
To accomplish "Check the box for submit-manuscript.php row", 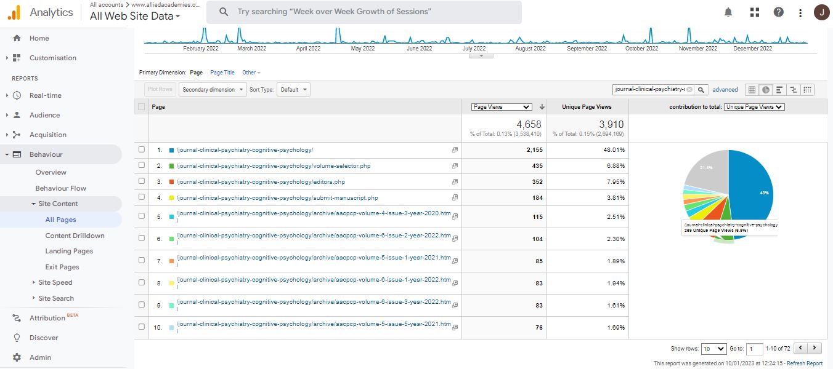I will [142, 197].
